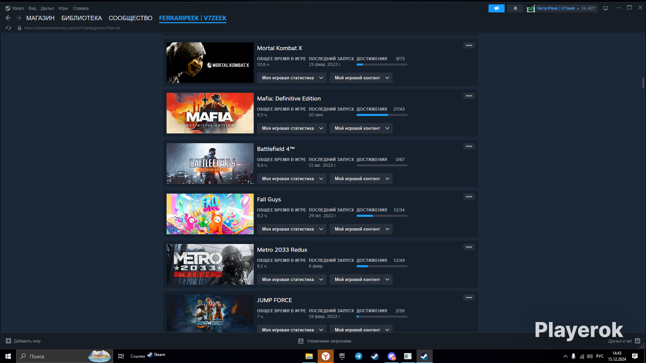Image resolution: width=646 pixels, height=363 pixels.
Task: Open the Mortal Kombat X game title link
Action: point(279,48)
